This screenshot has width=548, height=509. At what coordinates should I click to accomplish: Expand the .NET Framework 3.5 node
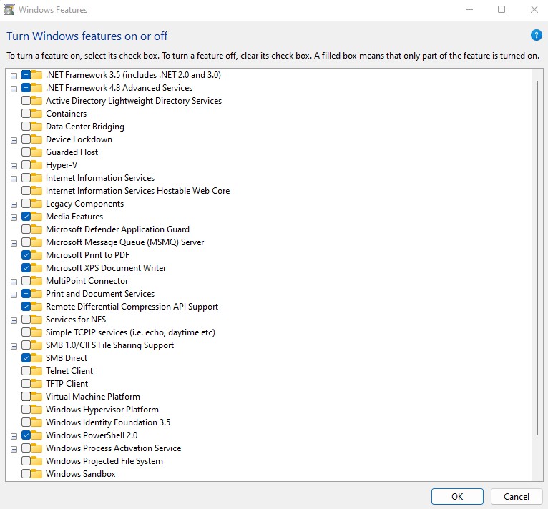pos(14,75)
